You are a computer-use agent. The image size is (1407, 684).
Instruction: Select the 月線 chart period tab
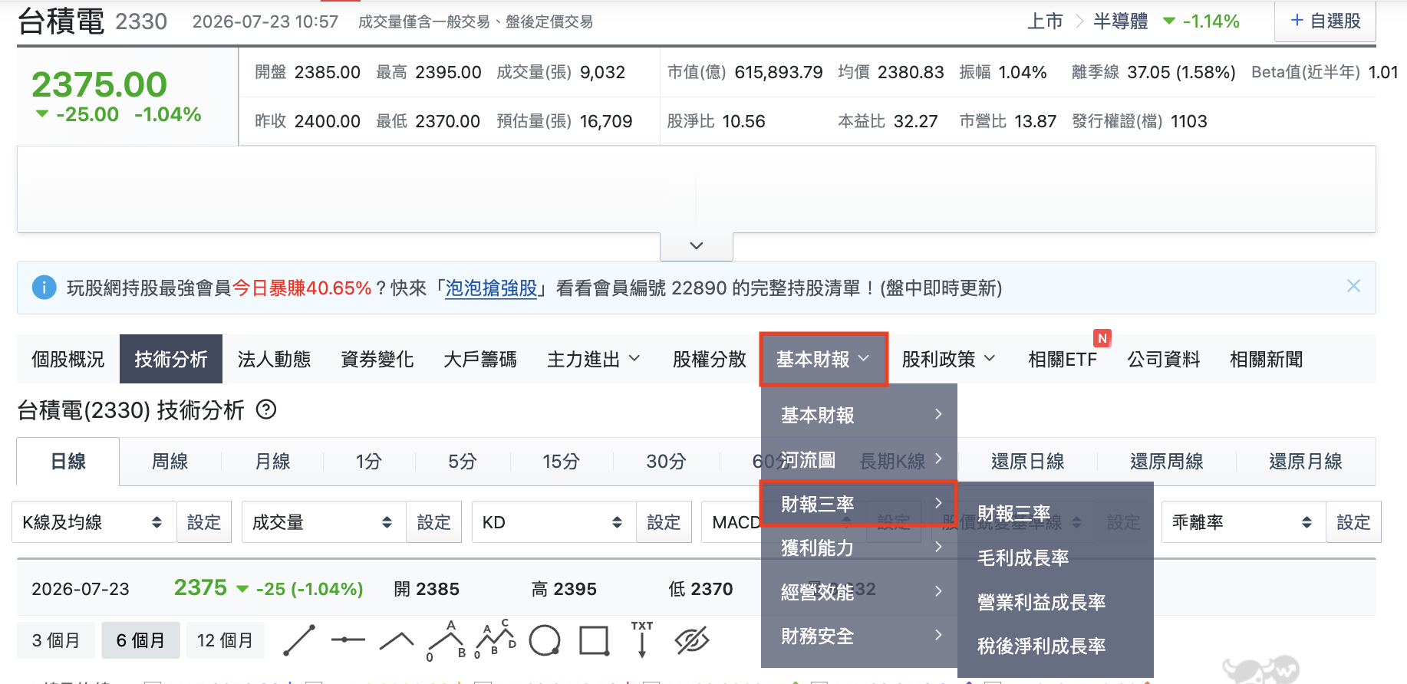[273, 462]
